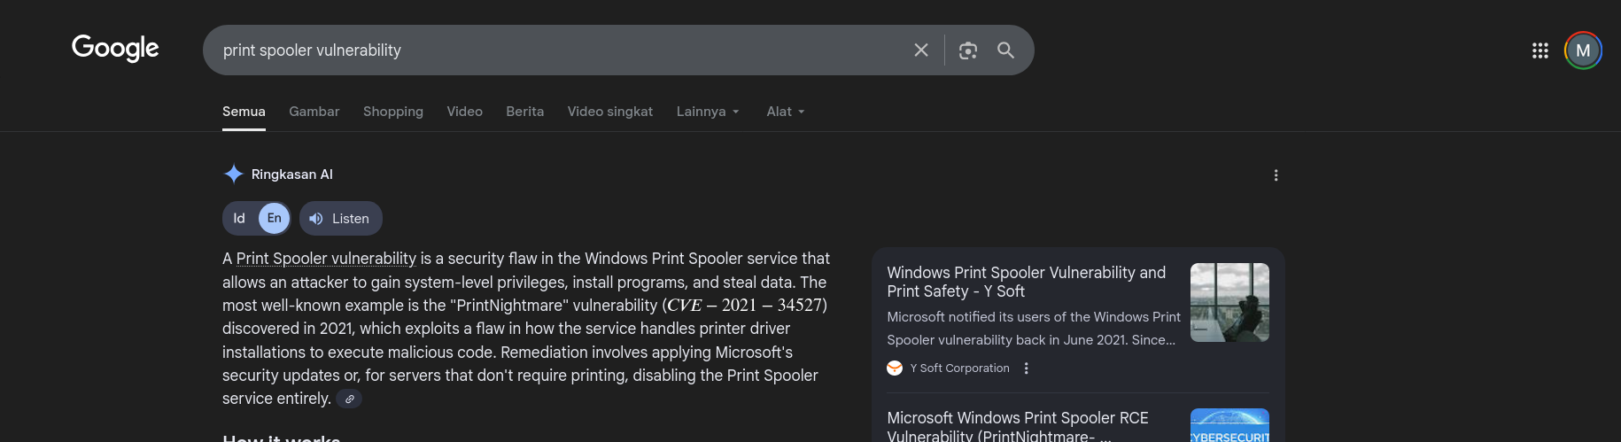Open the Video singkat tab
This screenshot has width=1621, height=442.
609,112
